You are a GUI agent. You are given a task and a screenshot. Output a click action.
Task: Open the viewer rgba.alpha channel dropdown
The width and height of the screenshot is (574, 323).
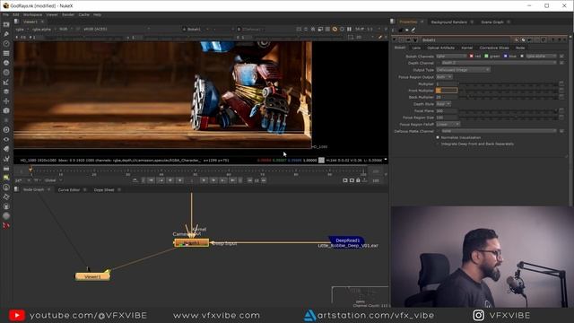pyautogui.click(x=44, y=29)
